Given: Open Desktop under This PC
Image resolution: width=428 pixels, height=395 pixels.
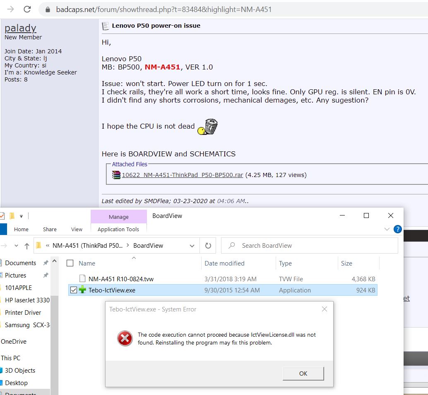Looking at the screenshot, I should click(x=17, y=383).
